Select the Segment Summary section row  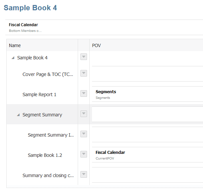[42, 115]
